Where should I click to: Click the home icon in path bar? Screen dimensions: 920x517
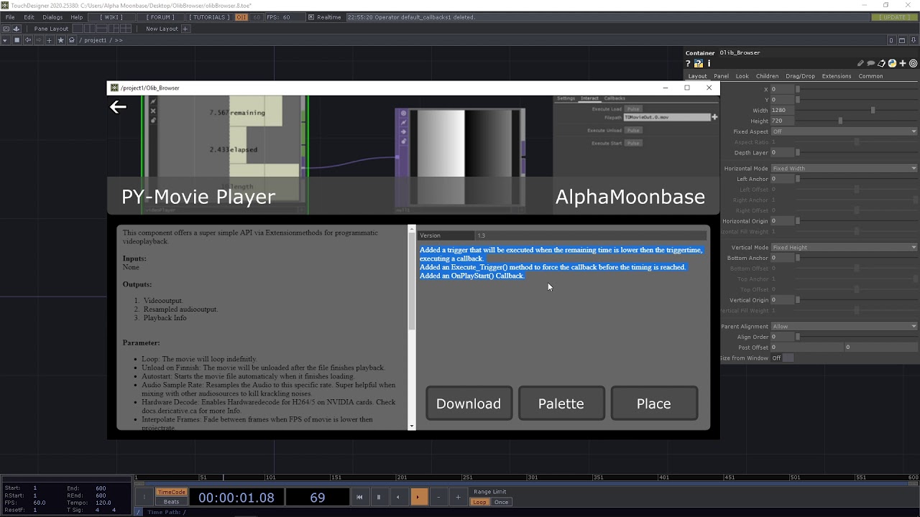coord(72,40)
